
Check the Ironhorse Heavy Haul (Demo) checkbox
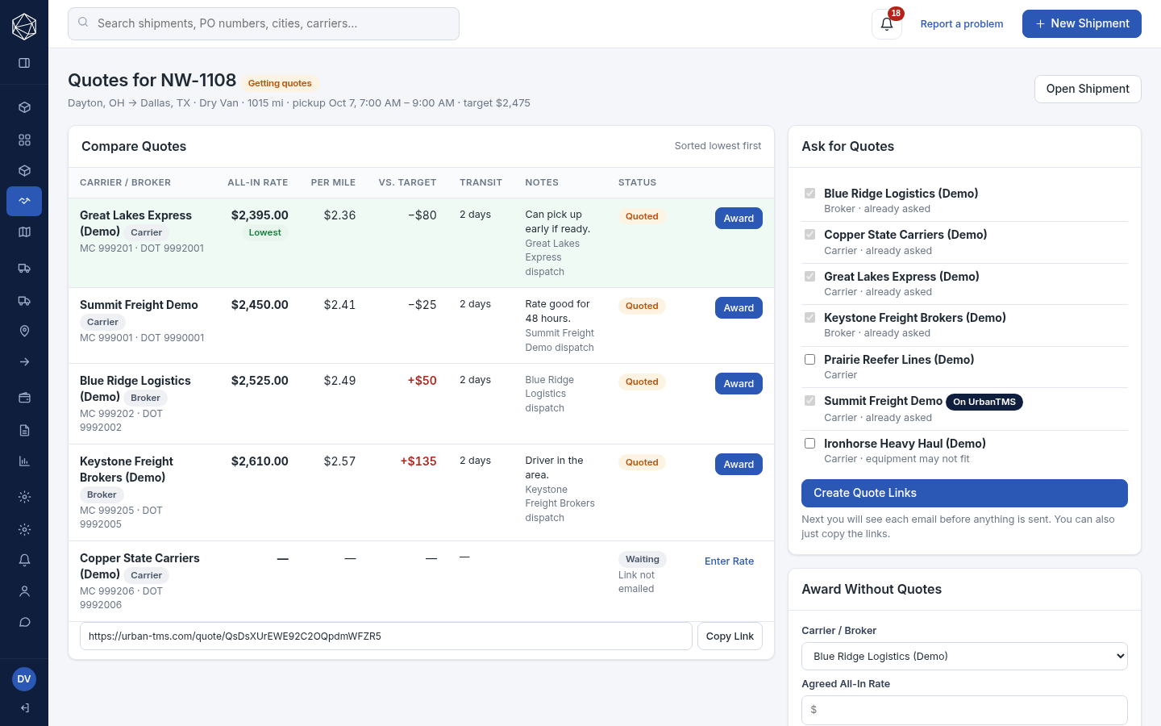pyautogui.click(x=809, y=444)
